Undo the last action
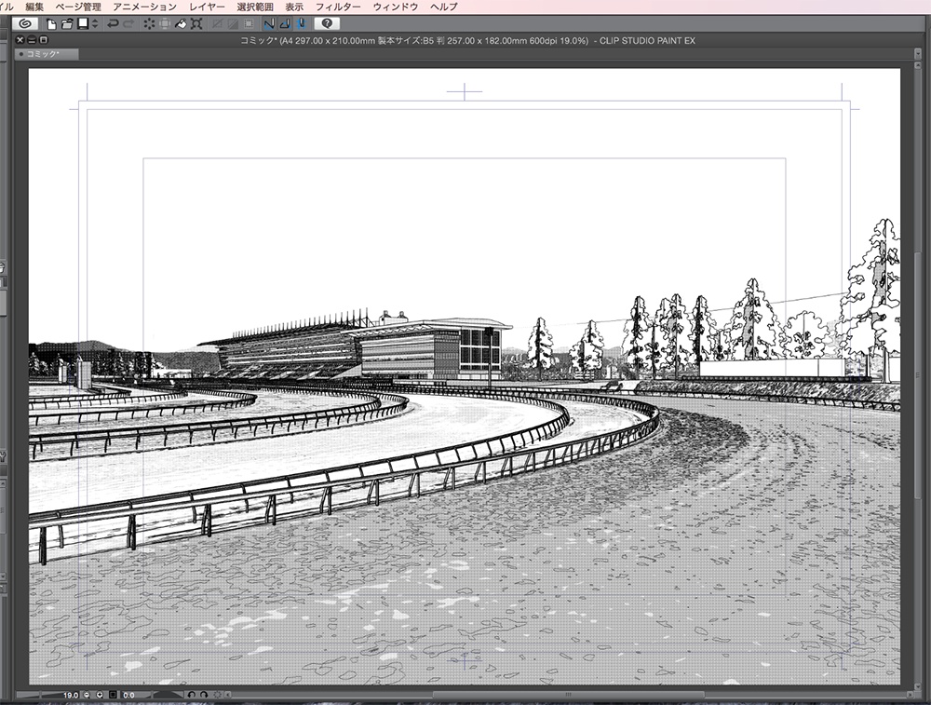The image size is (931, 705). pos(111,25)
